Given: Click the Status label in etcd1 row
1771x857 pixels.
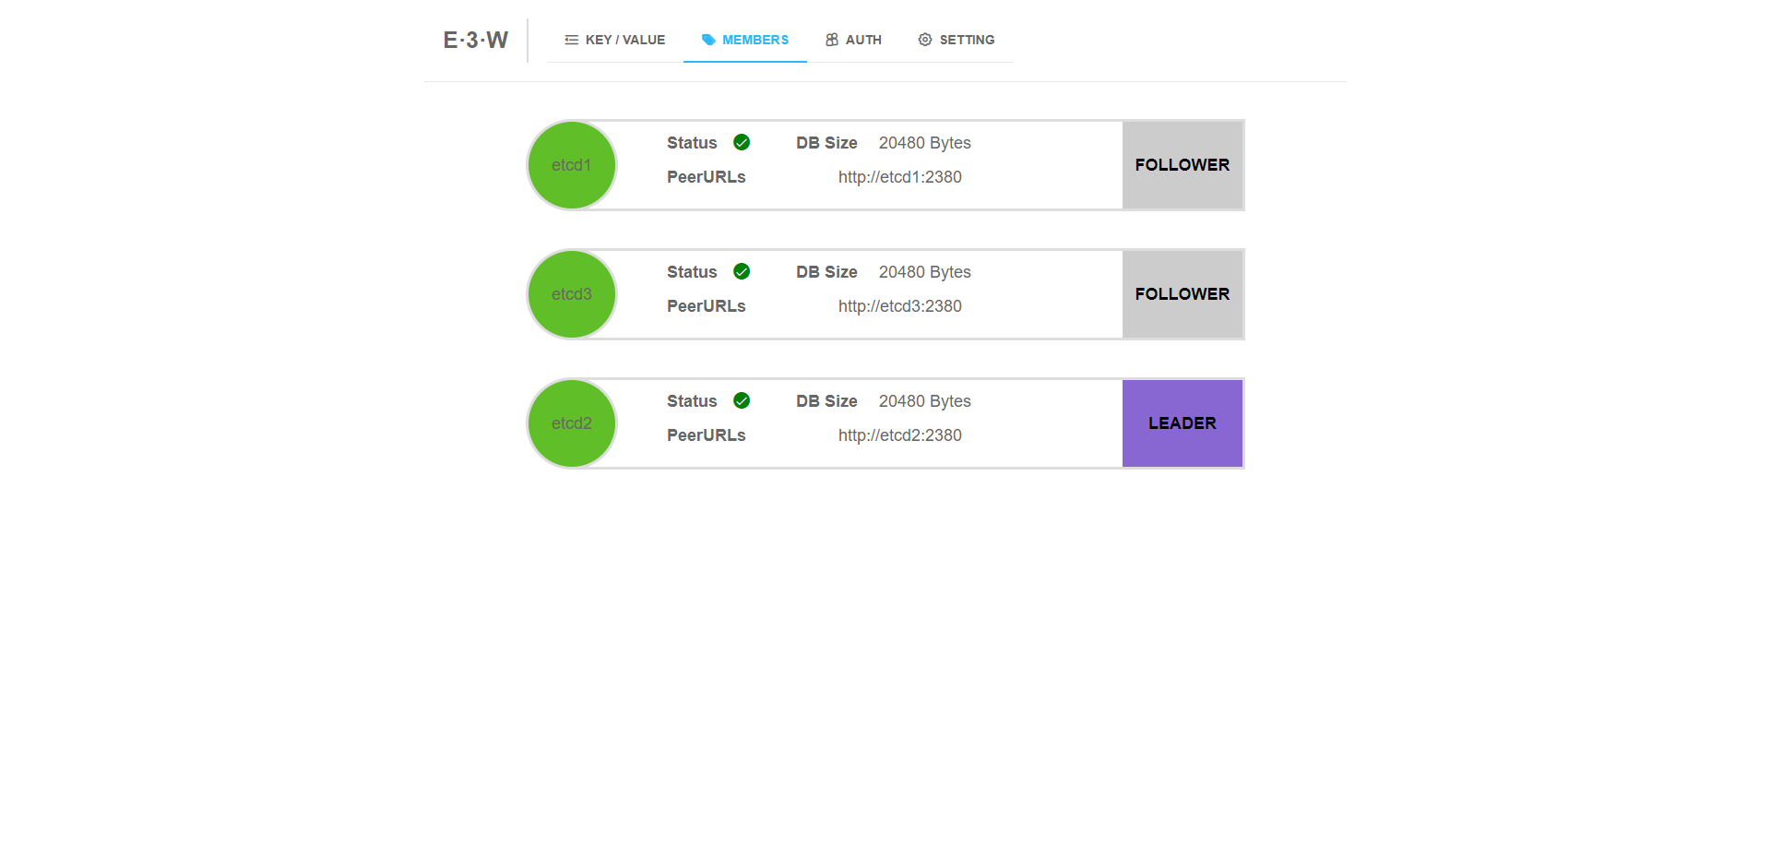Looking at the screenshot, I should click(x=692, y=143).
